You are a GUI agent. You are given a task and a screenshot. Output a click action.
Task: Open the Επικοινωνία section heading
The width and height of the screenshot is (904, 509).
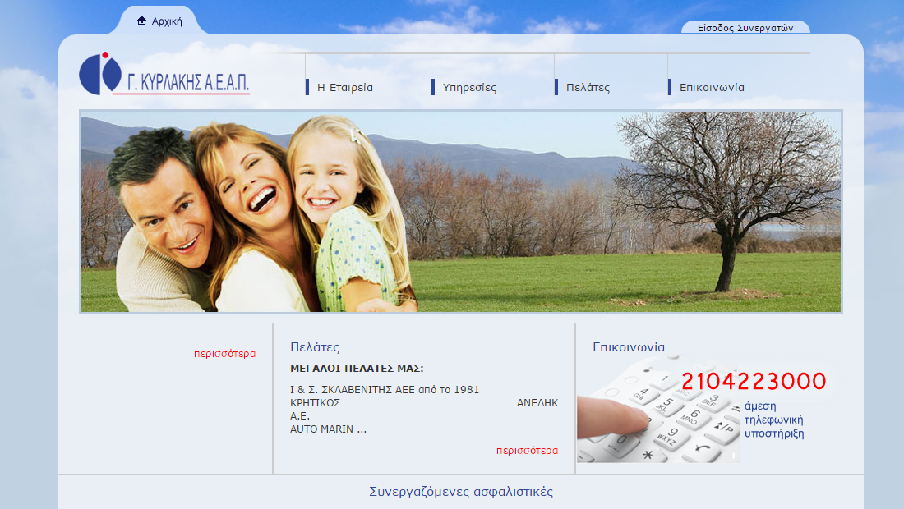[629, 347]
